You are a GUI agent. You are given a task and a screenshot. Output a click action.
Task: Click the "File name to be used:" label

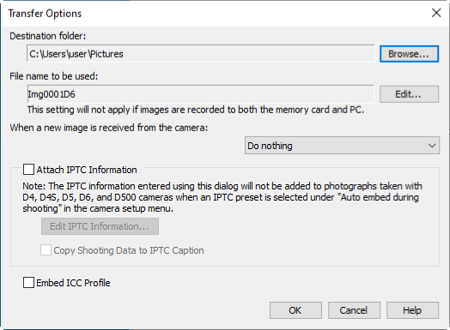(x=53, y=76)
